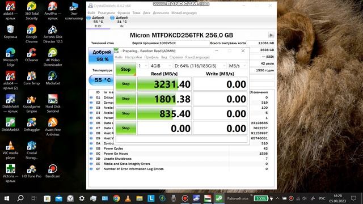Open Диск menu in CrystalDiskInfo
Screen dimensions: 363x204
coord(146,12)
